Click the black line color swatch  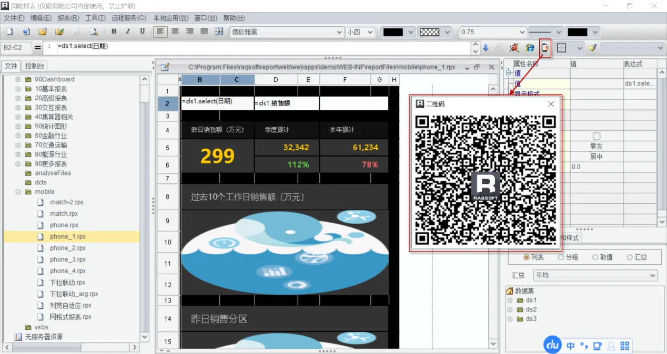coord(577,32)
